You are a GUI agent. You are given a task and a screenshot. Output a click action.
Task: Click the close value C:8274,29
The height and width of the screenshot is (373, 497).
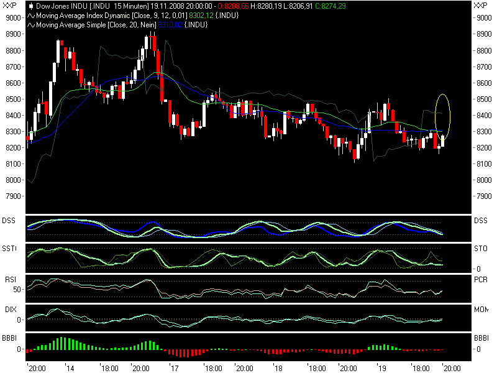tap(331, 6)
